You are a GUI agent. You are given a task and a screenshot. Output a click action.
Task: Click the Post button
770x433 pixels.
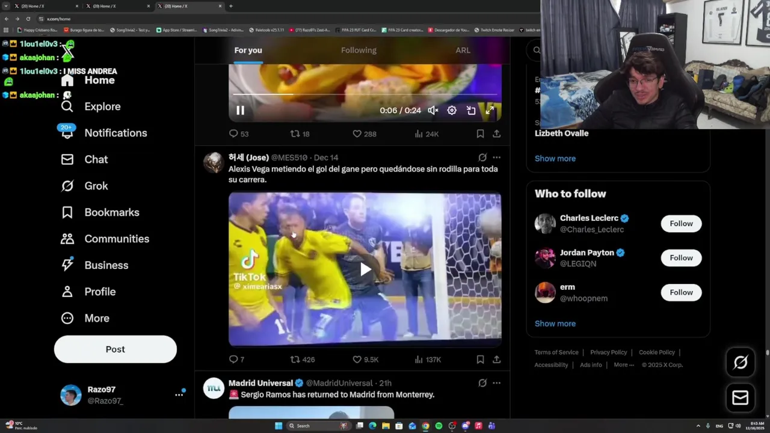pos(115,349)
